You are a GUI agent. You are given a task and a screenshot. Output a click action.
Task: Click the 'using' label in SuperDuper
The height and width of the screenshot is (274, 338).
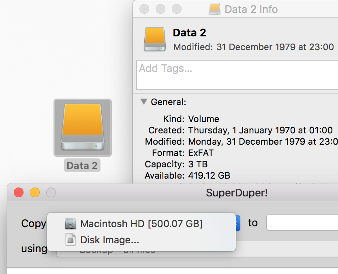click(34, 249)
